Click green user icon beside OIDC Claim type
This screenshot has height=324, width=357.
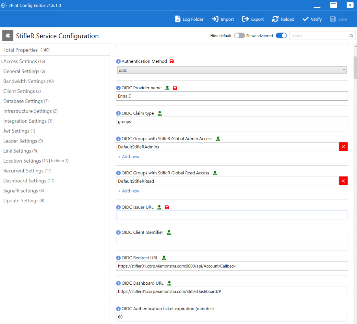(x=160, y=113)
